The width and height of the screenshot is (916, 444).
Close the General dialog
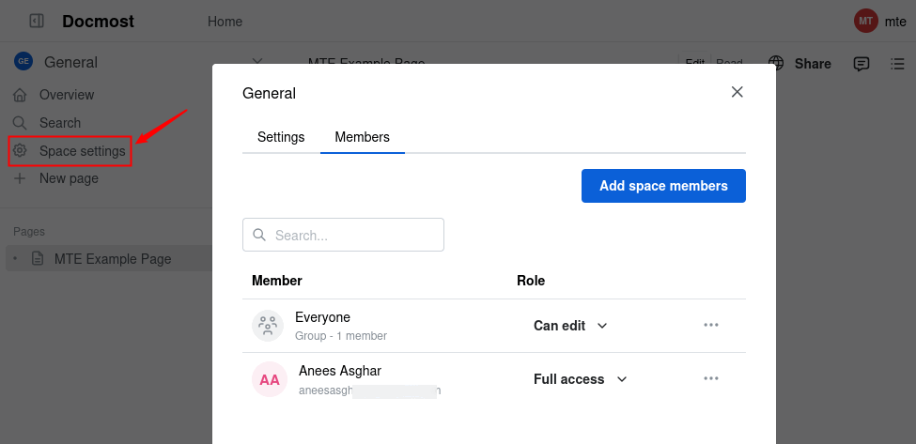[x=737, y=92]
